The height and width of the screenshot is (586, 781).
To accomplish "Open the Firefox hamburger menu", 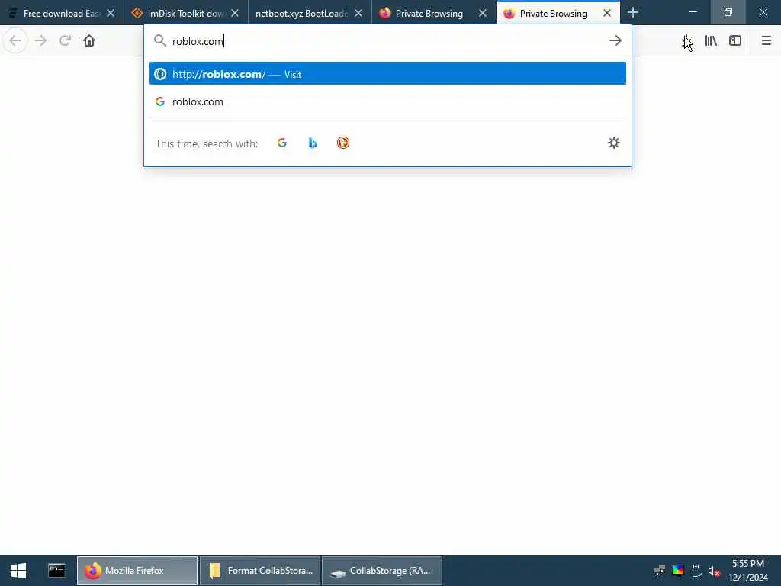I will 766,40.
